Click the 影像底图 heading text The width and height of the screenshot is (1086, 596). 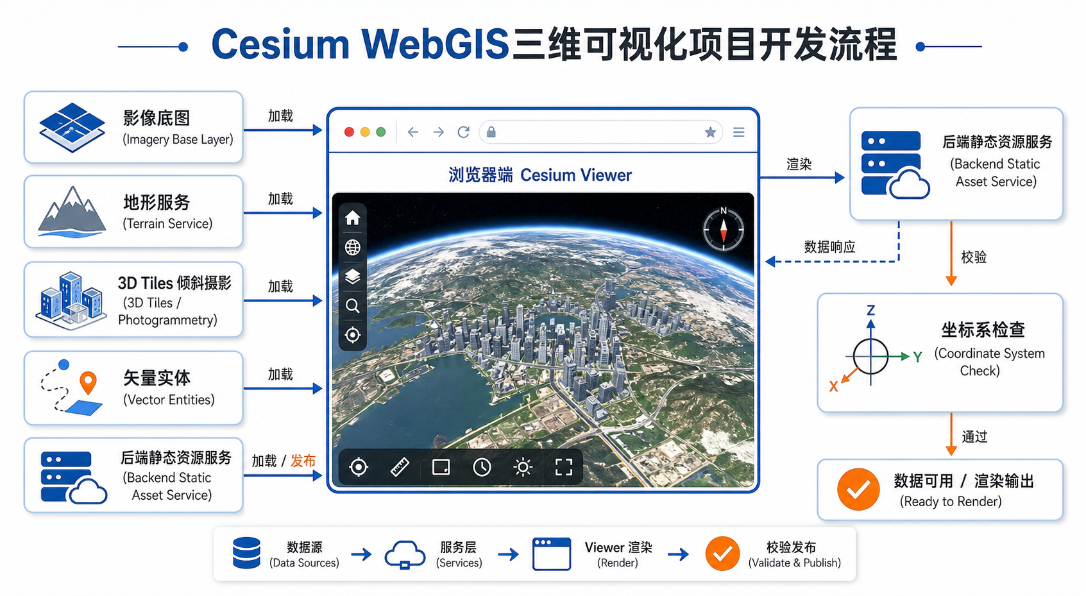click(157, 118)
